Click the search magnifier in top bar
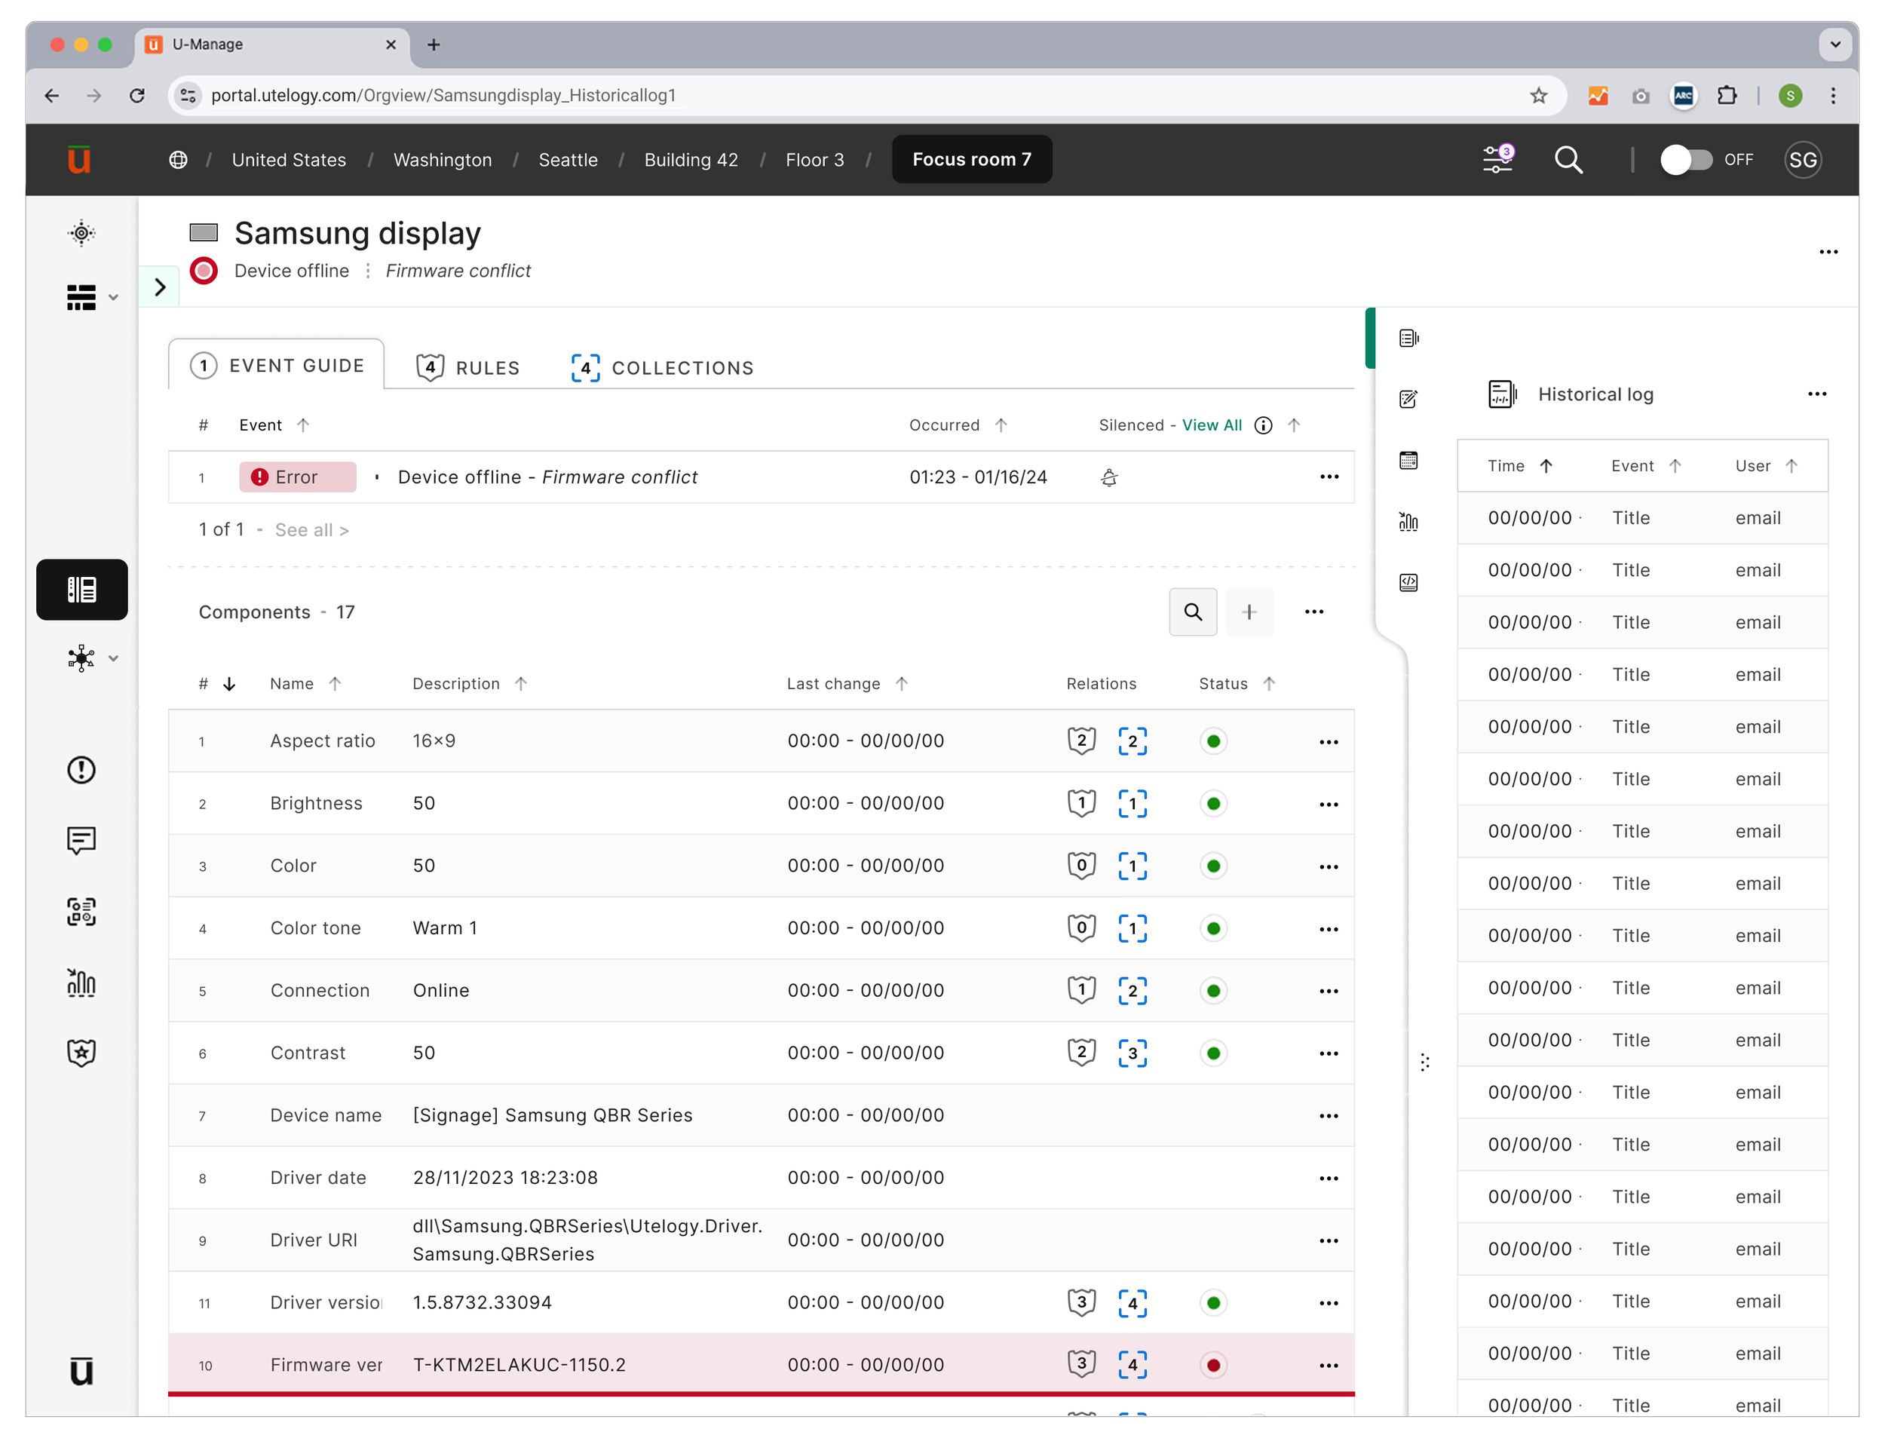 1568,160
